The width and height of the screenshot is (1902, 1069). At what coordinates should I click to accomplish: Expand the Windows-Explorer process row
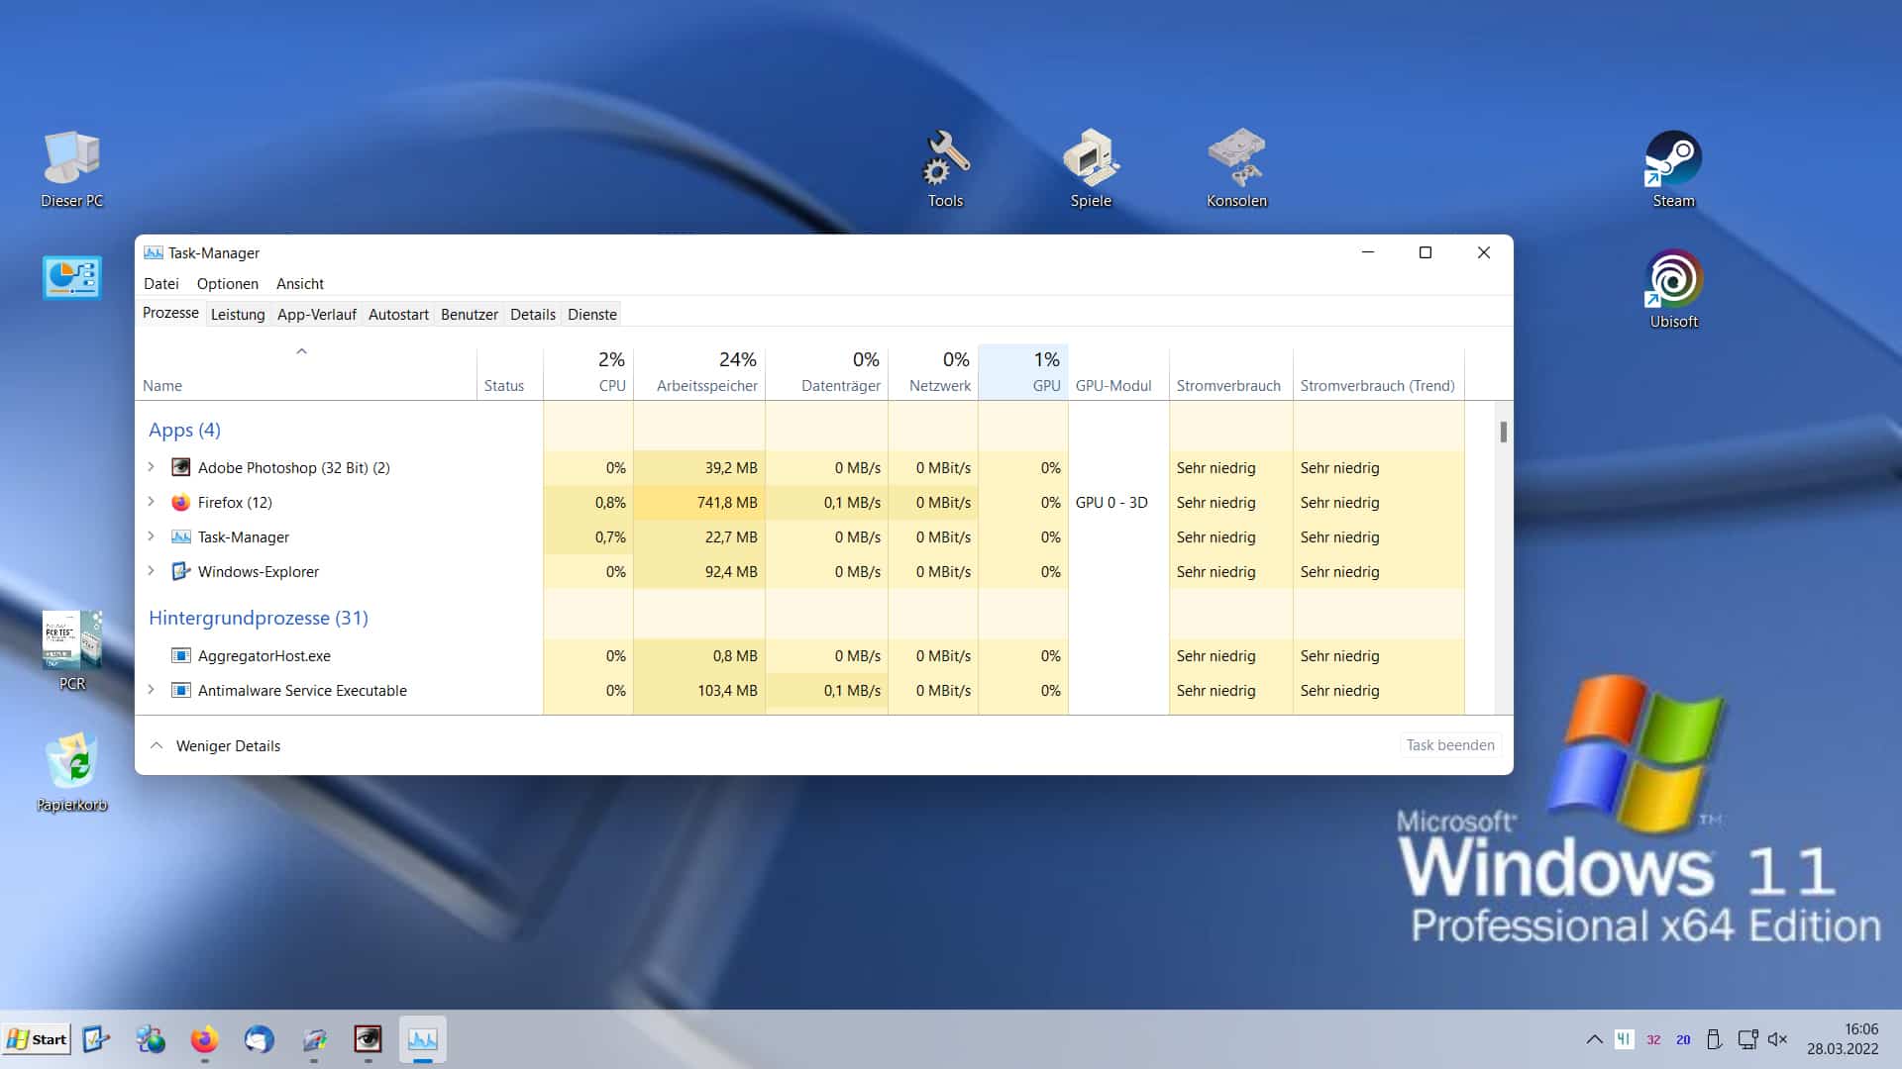151,571
